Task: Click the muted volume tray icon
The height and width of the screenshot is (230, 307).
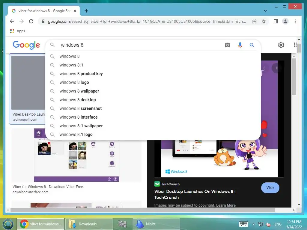Action: [268, 224]
